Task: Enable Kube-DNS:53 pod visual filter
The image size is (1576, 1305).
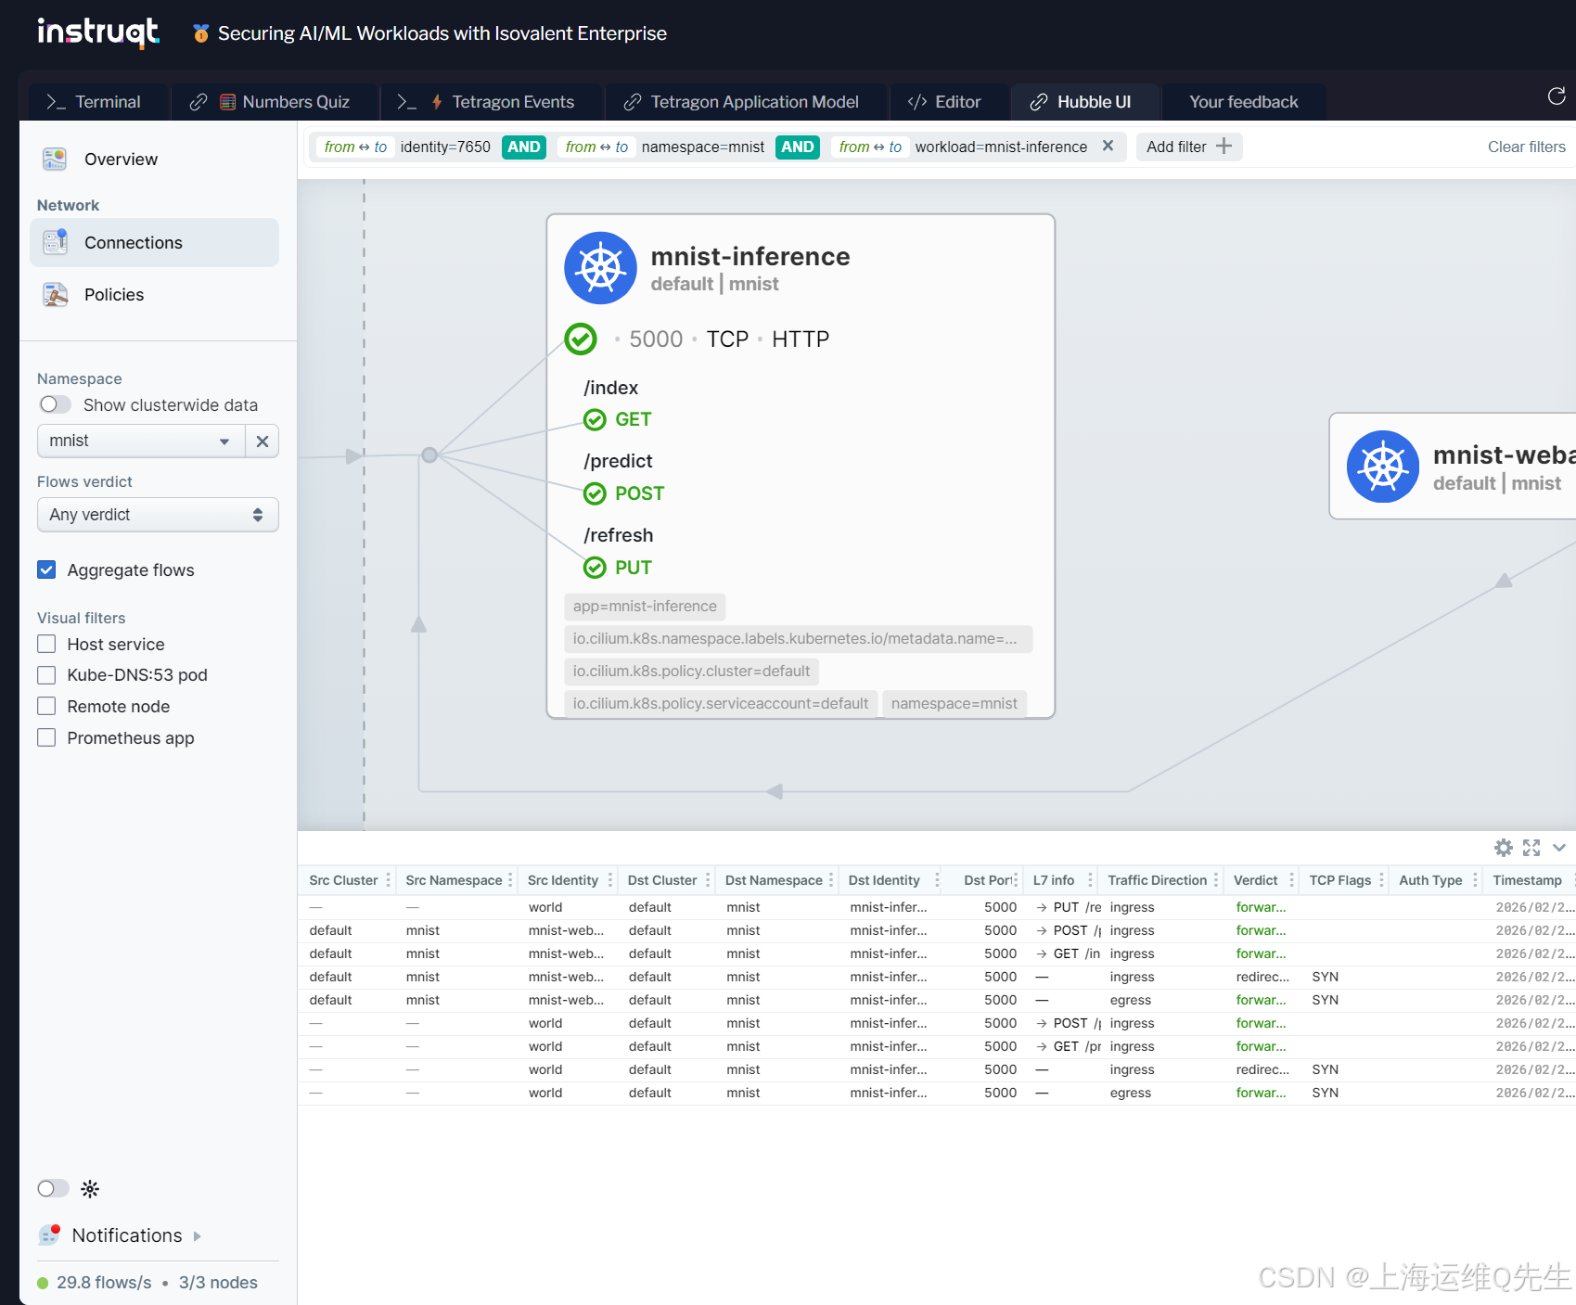Action: (x=46, y=674)
